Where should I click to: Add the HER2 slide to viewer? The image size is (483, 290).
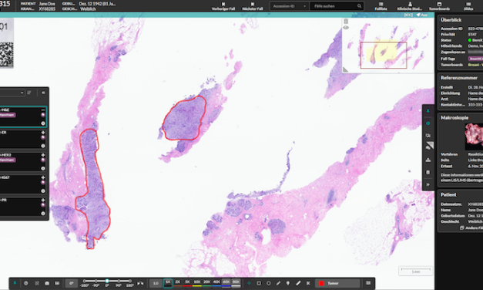(43, 155)
